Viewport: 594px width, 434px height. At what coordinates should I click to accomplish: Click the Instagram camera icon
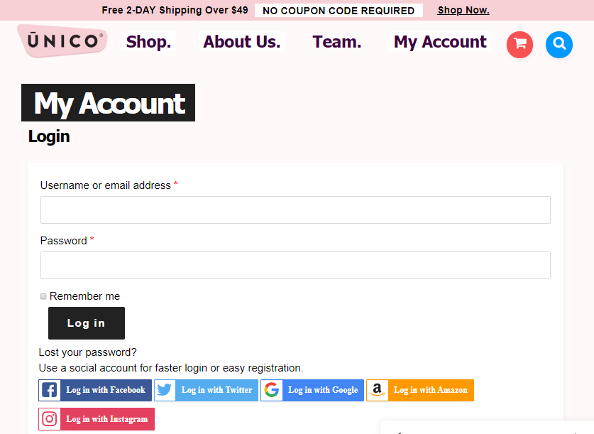[50, 419]
